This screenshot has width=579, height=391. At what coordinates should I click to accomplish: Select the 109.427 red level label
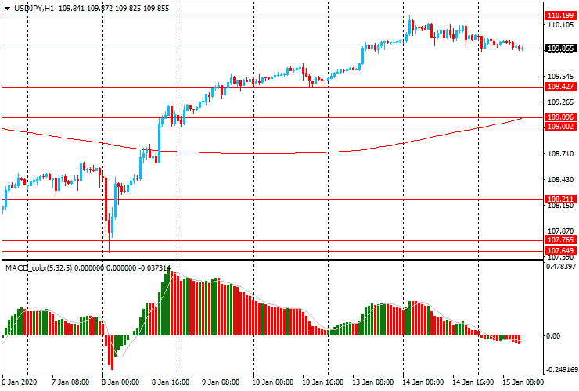point(560,86)
